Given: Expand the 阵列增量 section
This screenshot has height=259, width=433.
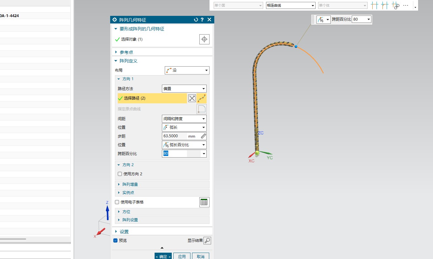Looking at the screenshot, I should (x=119, y=185).
